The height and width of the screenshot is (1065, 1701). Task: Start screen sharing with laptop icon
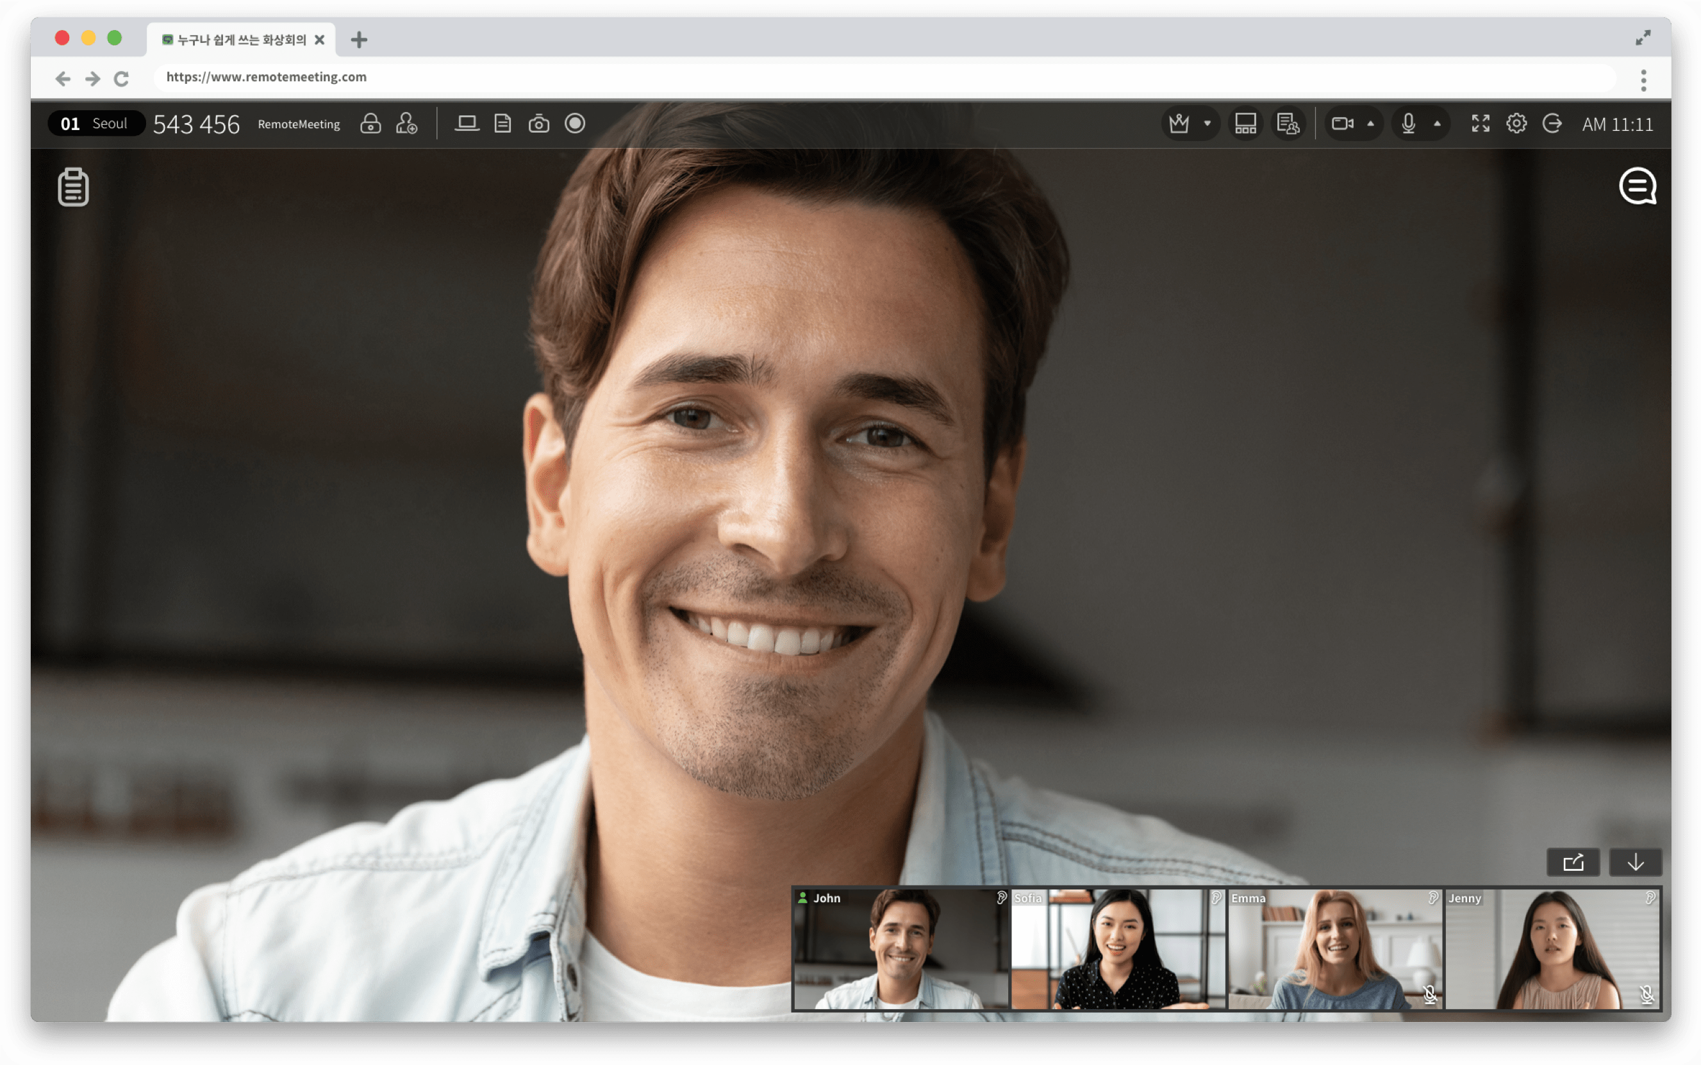point(467,124)
